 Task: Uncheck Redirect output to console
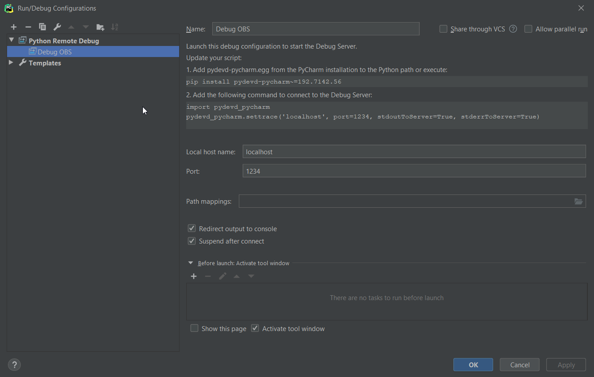click(x=192, y=228)
